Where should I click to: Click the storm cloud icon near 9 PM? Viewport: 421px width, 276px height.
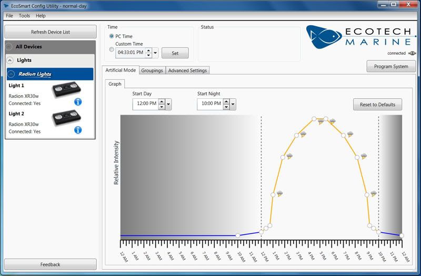374,193
